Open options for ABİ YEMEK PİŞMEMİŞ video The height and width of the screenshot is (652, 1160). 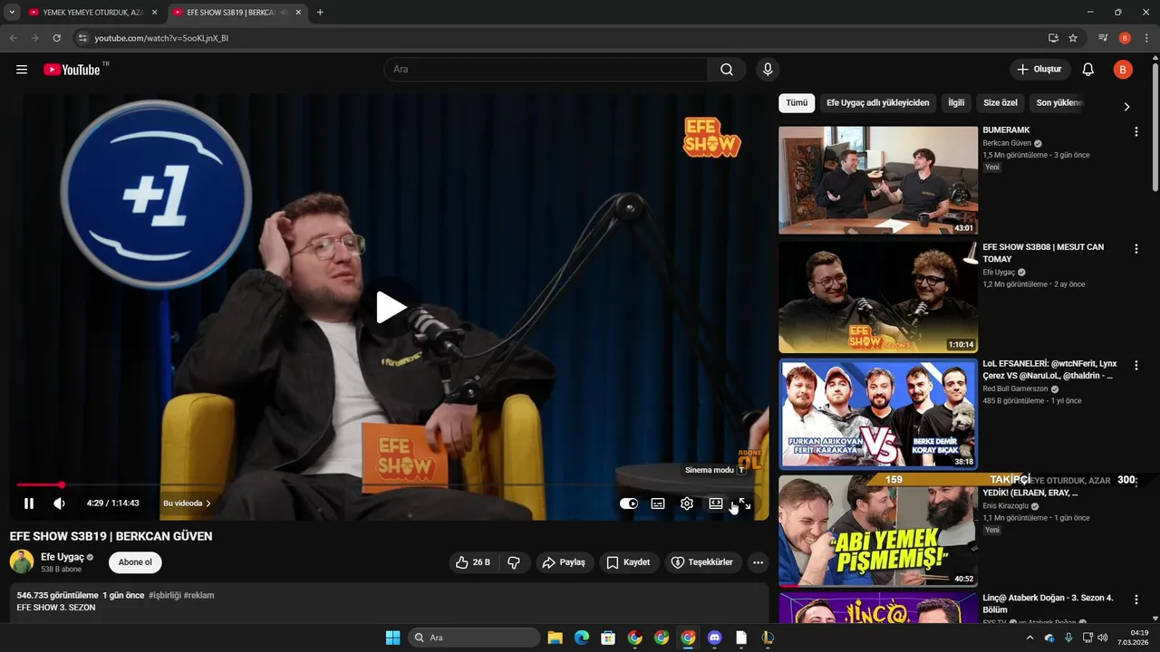[x=1136, y=483]
